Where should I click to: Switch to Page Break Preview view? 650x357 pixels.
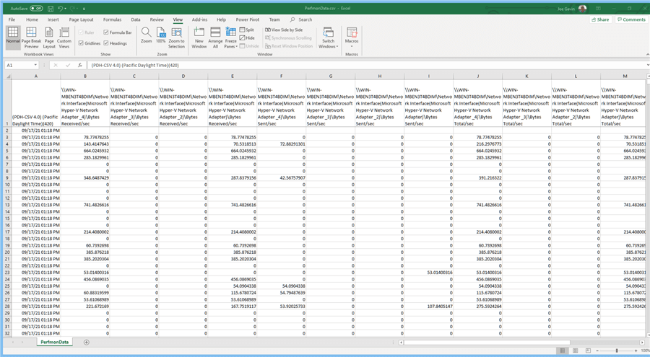pyautogui.click(x=31, y=37)
